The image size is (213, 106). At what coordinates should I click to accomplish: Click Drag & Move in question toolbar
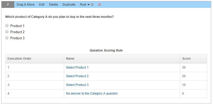25,5
